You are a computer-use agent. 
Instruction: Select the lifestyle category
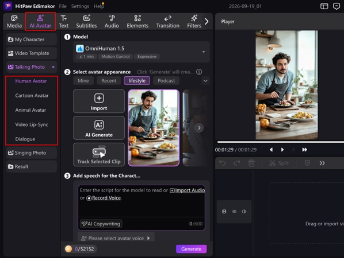tap(137, 81)
